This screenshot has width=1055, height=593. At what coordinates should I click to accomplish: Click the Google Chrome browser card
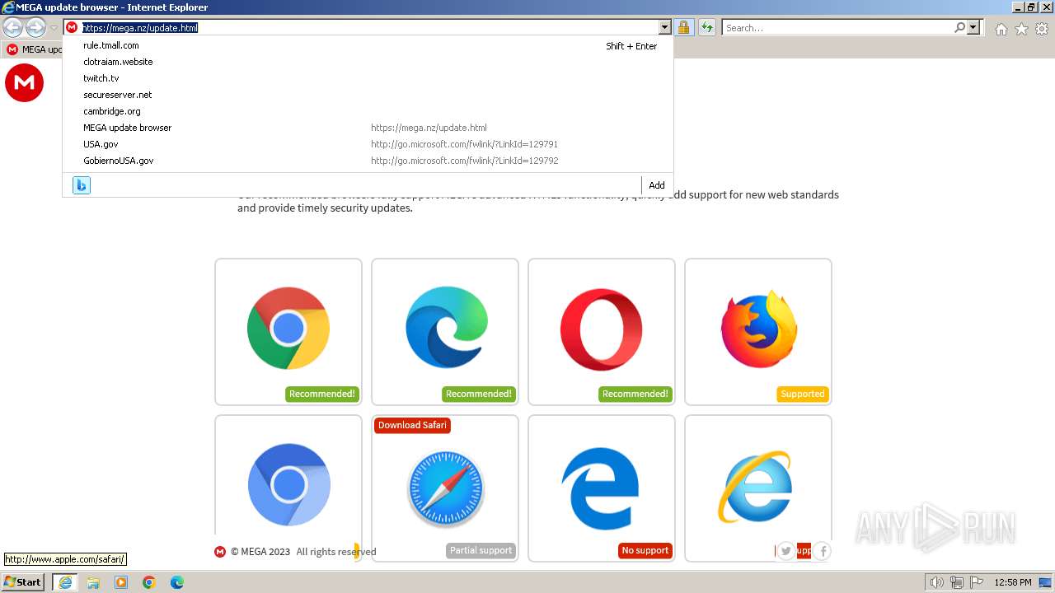(x=288, y=332)
